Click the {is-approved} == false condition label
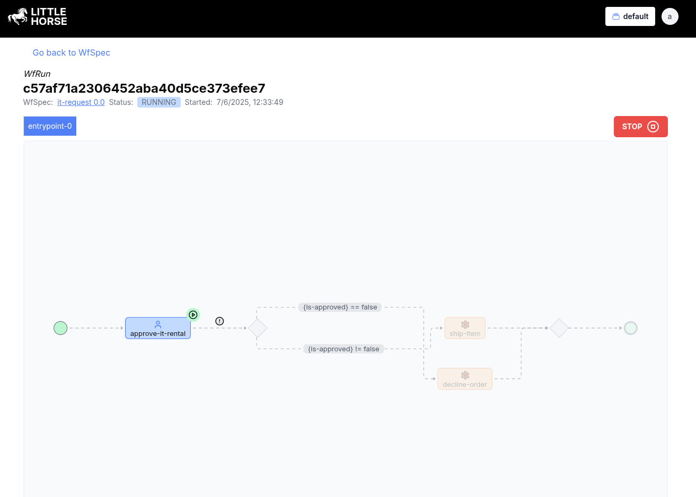The height and width of the screenshot is (497, 696). pos(340,307)
